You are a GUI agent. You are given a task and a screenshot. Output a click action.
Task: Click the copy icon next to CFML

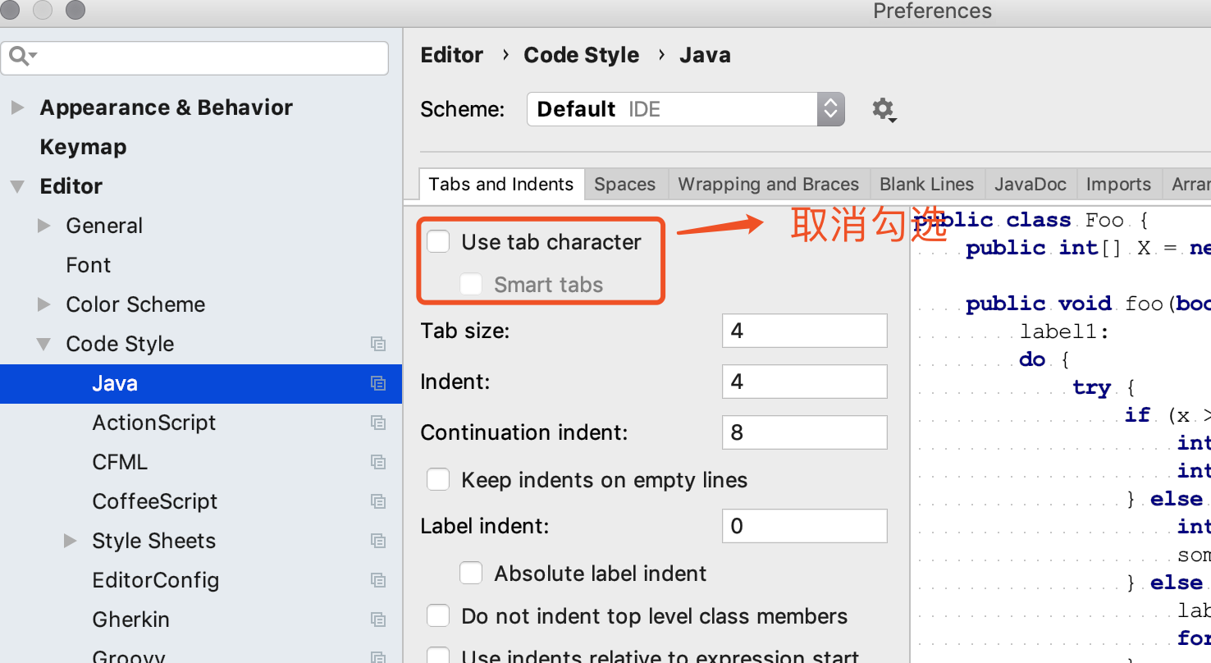(378, 462)
